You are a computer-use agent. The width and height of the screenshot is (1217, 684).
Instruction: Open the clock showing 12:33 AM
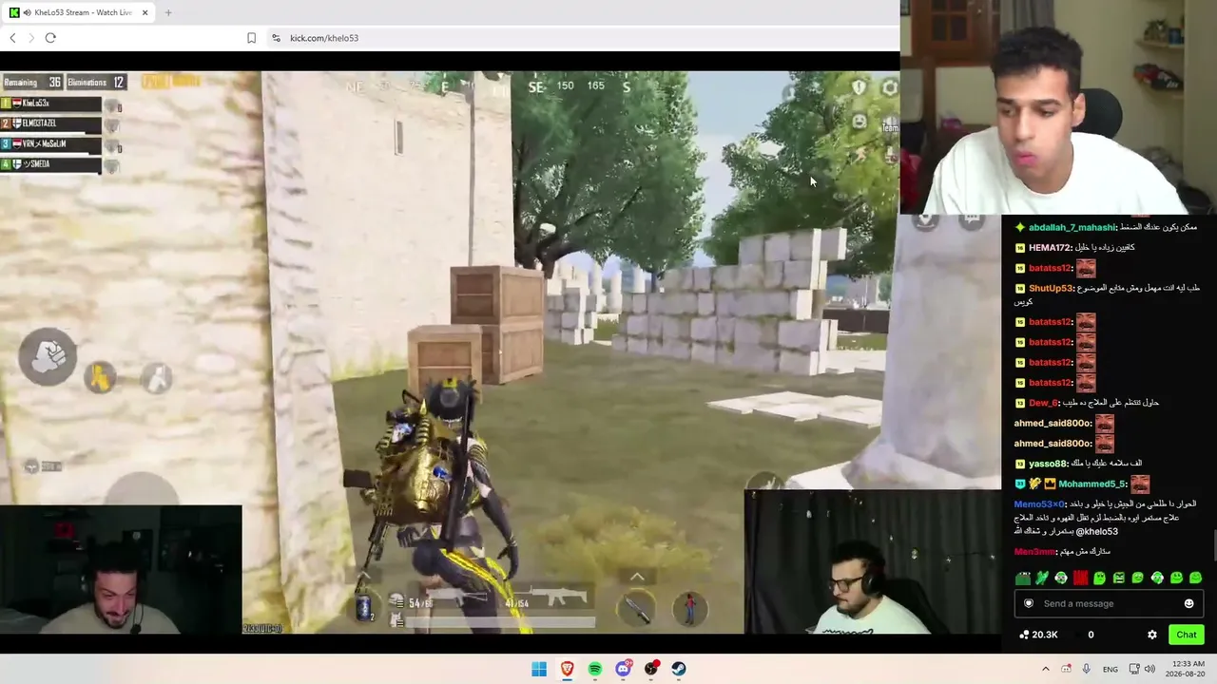click(1186, 669)
